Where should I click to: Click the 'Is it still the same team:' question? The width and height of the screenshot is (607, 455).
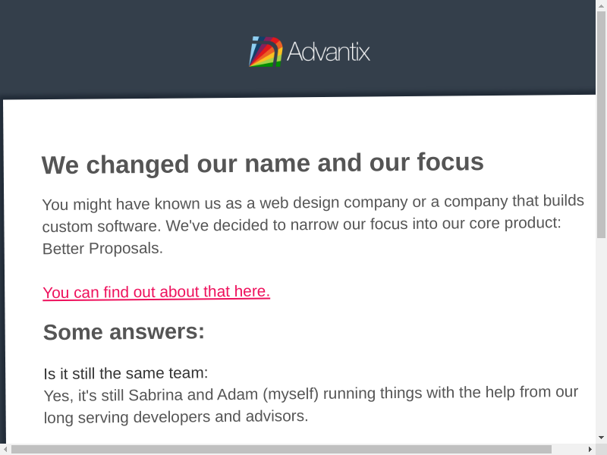point(125,373)
